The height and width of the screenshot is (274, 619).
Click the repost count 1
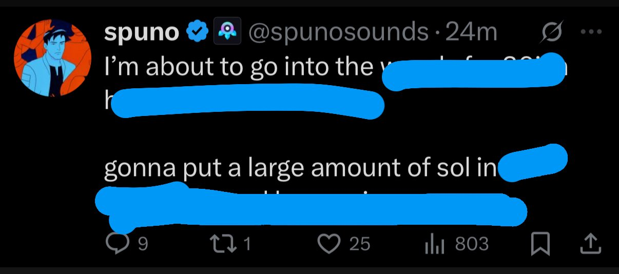point(247,244)
